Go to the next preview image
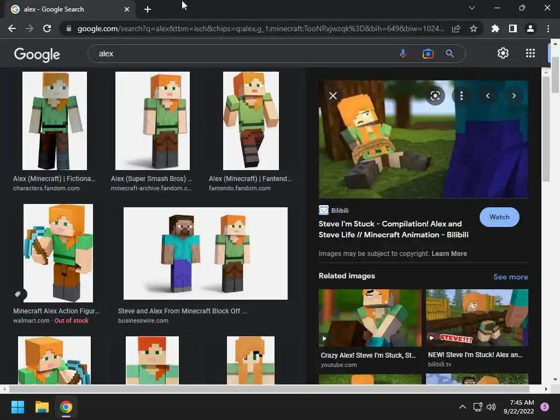560x420 pixels. (514, 96)
